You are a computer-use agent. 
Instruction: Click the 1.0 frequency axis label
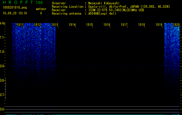click(x=2, y=52)
